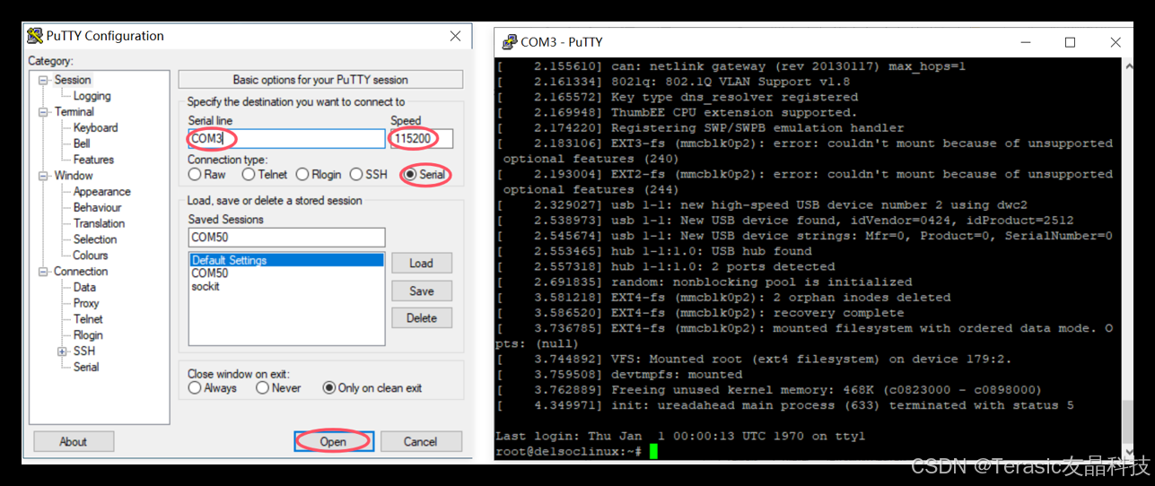Open the Behaviour category
The height and width of the screenshot is (486, 1155).
[x=97, y=207]
